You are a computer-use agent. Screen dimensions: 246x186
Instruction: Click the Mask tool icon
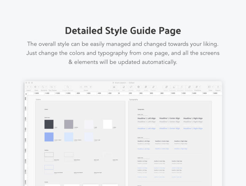[x=138, y=87]
